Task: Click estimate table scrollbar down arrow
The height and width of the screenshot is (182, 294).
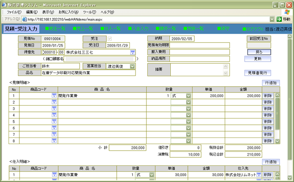Action: pyautogui.click(x=277, y=141)
